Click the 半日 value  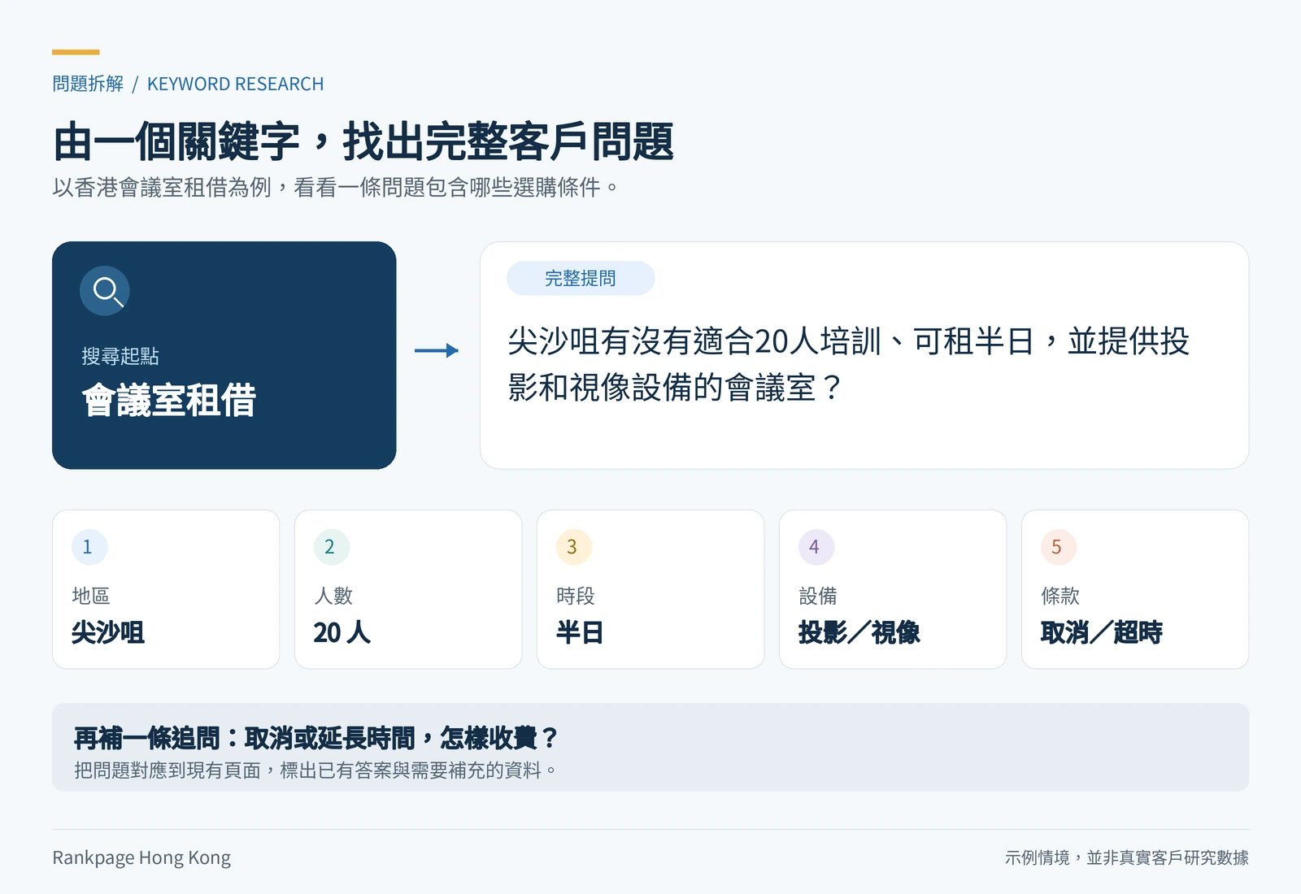click(x=580, y=632)
